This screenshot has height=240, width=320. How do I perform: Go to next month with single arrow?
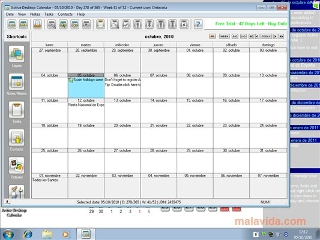tap(275, 36)
